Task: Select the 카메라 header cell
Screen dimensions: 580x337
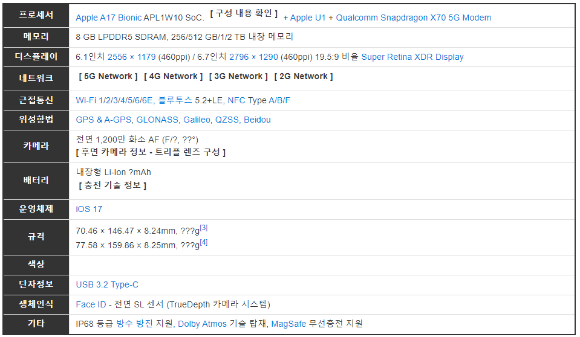Action: coord(36,146)
